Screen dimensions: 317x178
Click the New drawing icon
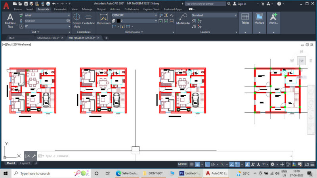click(x=15, y=4)
